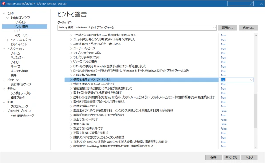This screenshot has height=163, width=265.
Task: Select ビルド イベント tree item
Action: coord(19,44)
